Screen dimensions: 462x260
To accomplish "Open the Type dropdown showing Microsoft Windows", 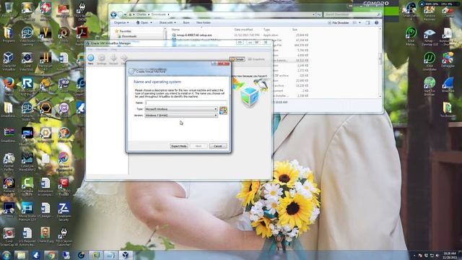I will click(181, 109).
